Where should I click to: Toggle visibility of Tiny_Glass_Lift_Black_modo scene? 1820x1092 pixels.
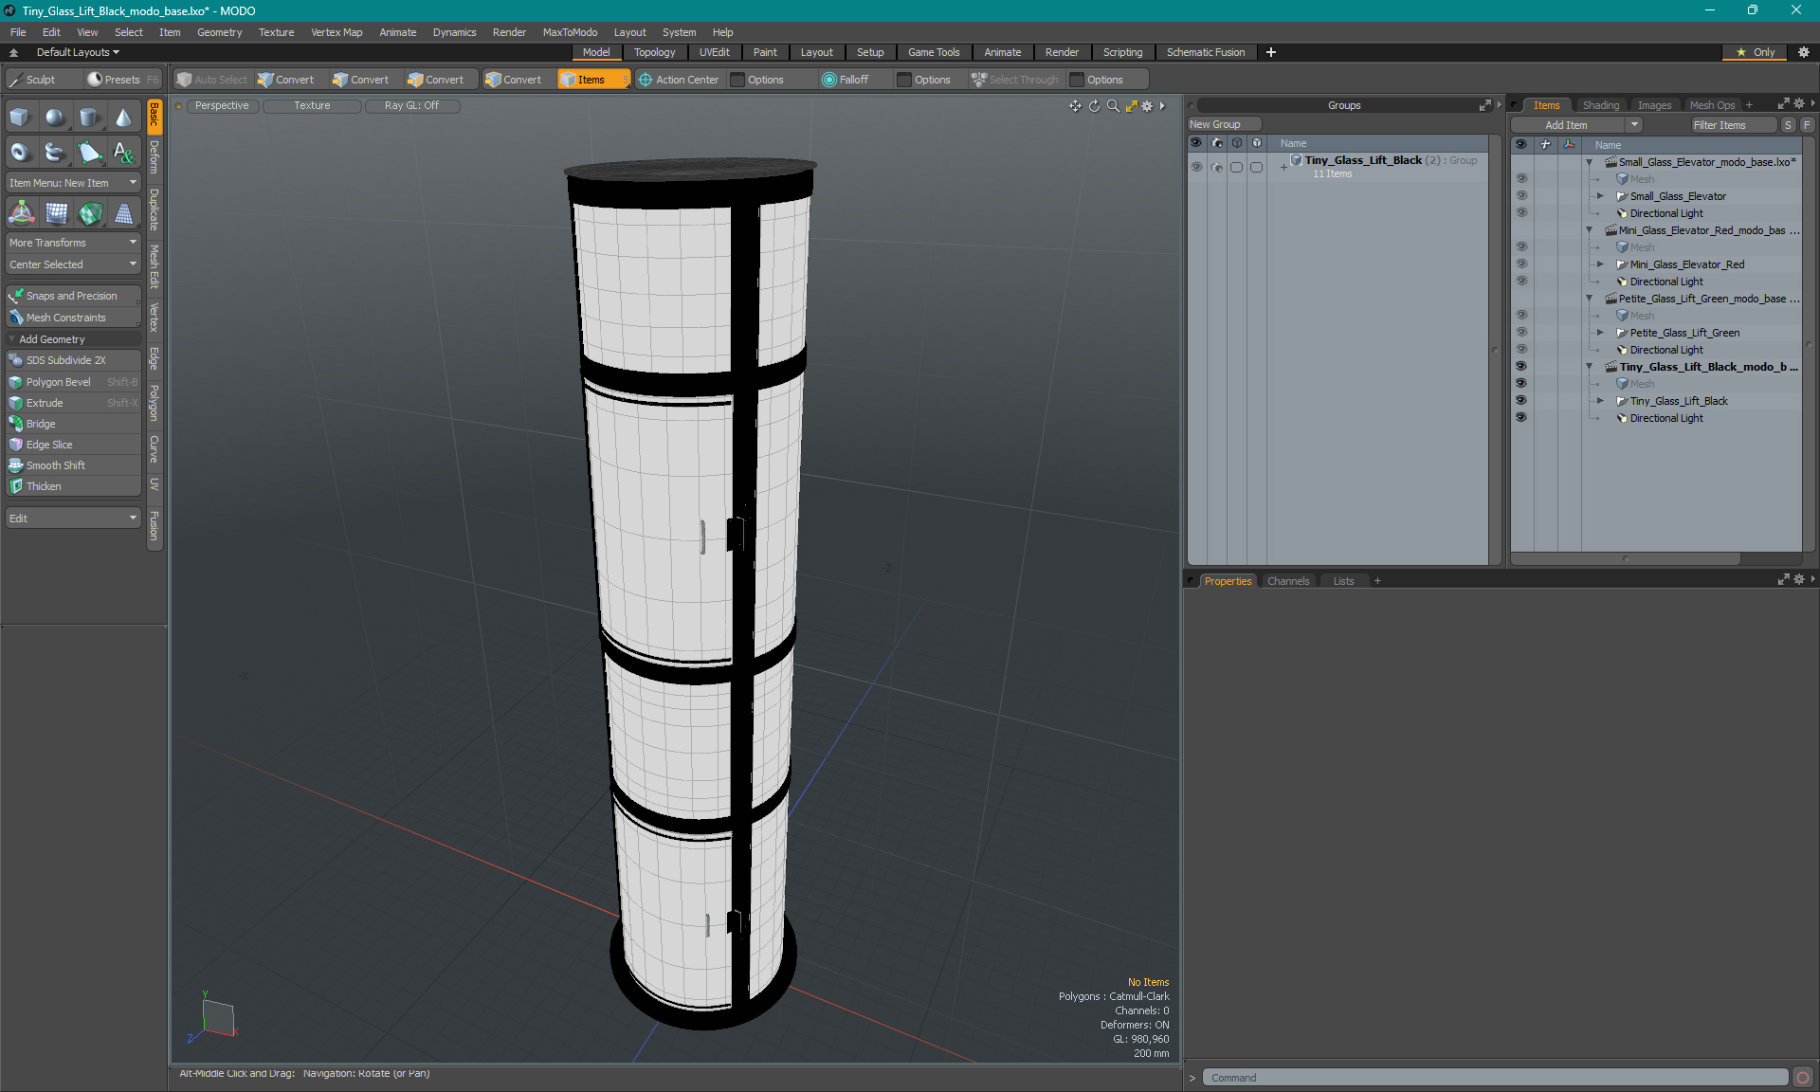[x=1521, y=366]
